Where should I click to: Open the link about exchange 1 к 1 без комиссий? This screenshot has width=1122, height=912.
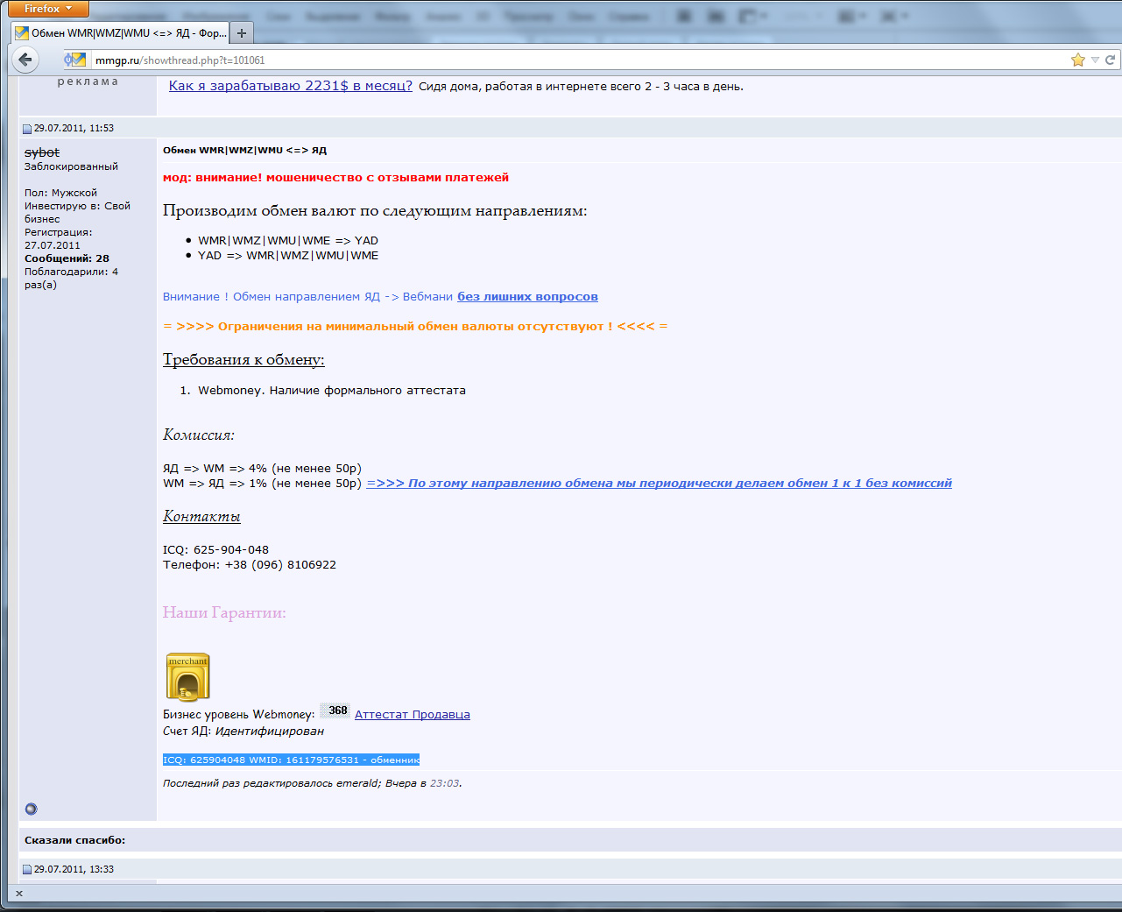659,484
